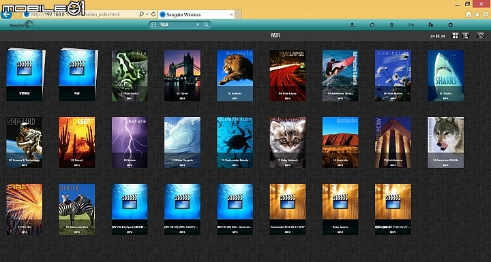Click the Seagate logo
Image resolution: width=491 pixels, height=262 pixels.
(21, 24)
